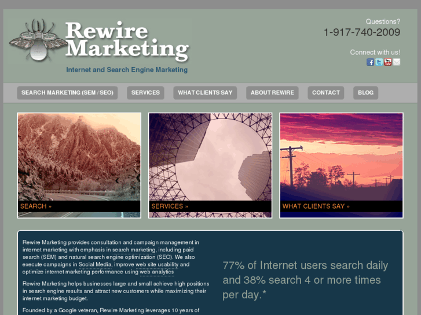421x315 pixels.
Task: Go to What Clients Say in navigation bar
Action: (x=205, y=92)
